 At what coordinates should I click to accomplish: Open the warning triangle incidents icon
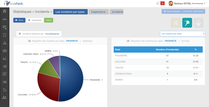5,43
